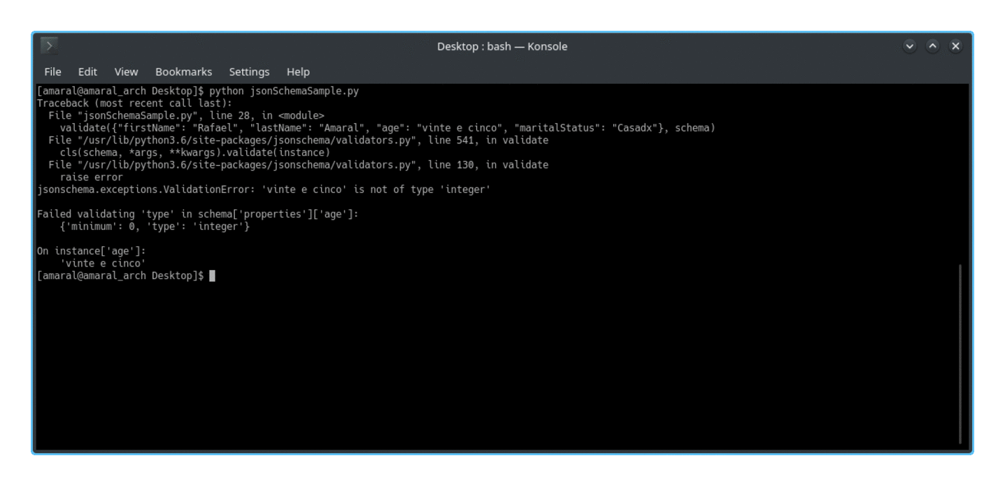Screen dimensions: 1005x486
Task: Click the title bar label Desktop : bash — Konsole
Action: pyautogui.click(x=502, y=46)
